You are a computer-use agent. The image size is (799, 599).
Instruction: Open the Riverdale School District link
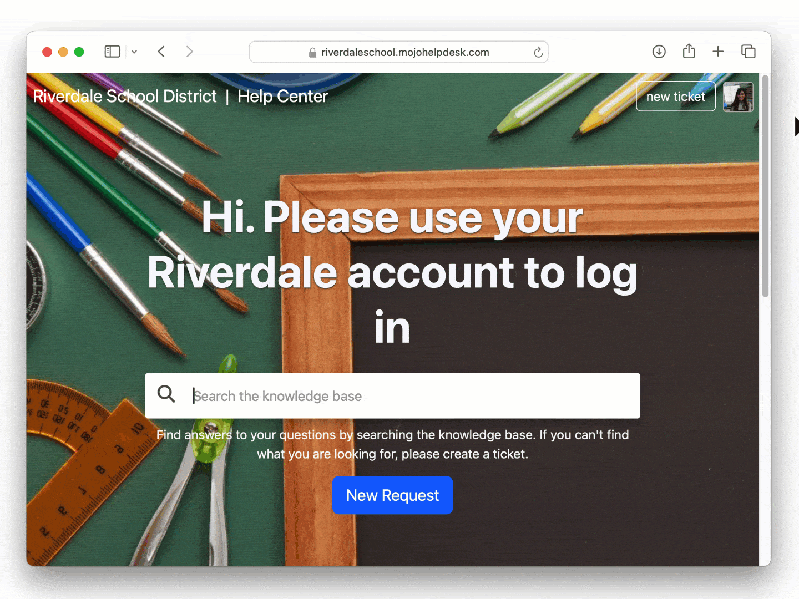click(x=125, y=97)
